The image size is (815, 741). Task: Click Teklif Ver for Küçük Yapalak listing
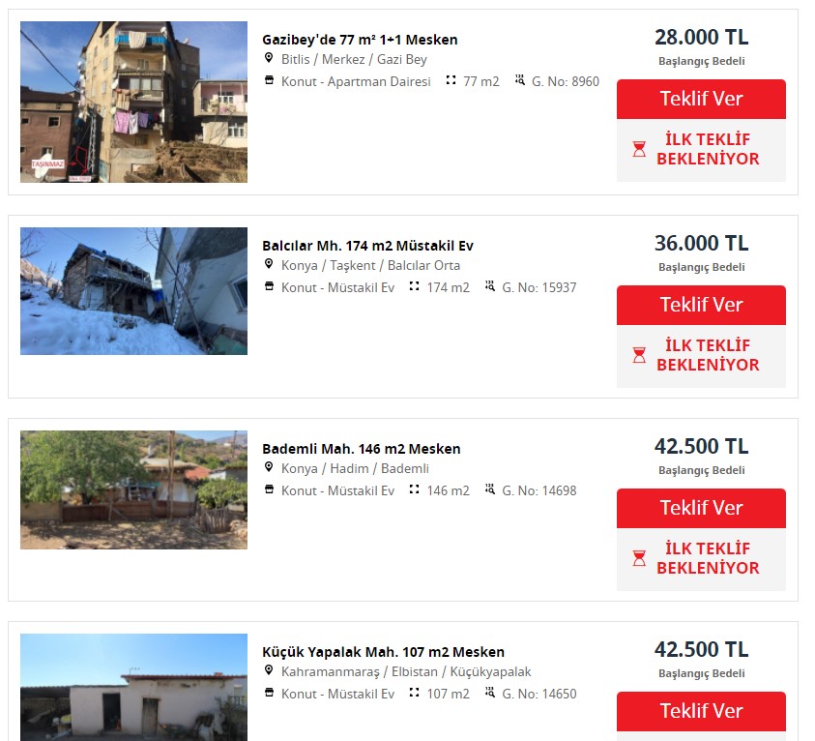[x=701, y=711]
